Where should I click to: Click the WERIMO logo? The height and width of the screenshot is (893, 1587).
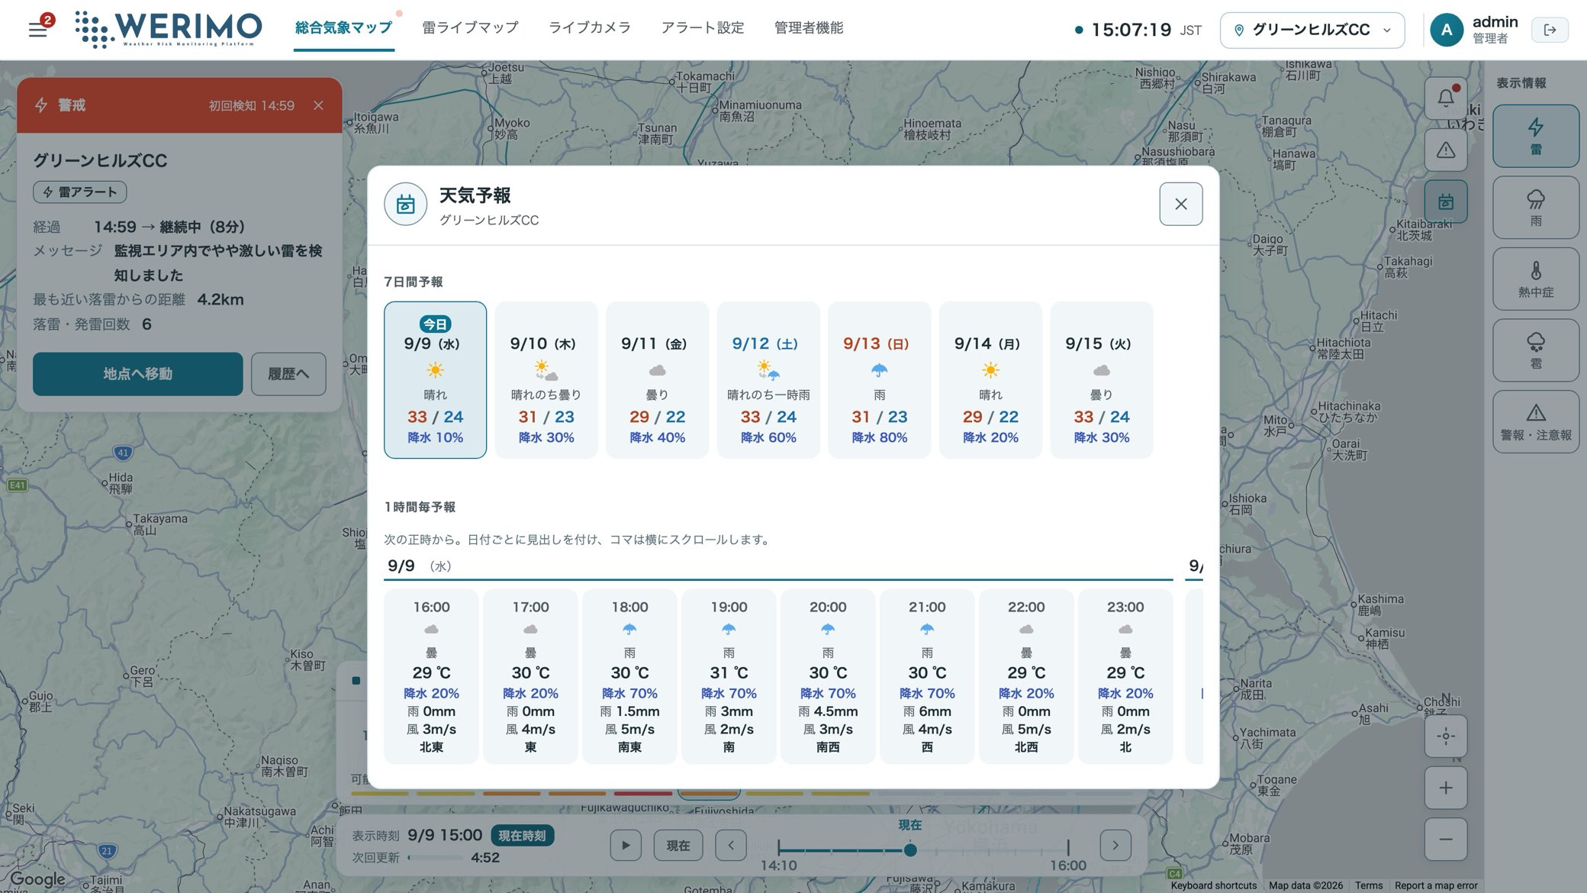(169, 30)
